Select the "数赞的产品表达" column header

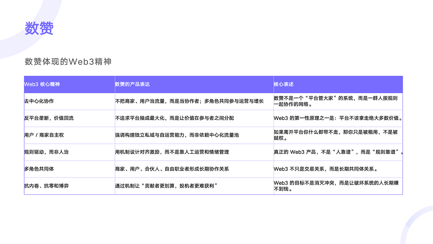click(132, 84)
